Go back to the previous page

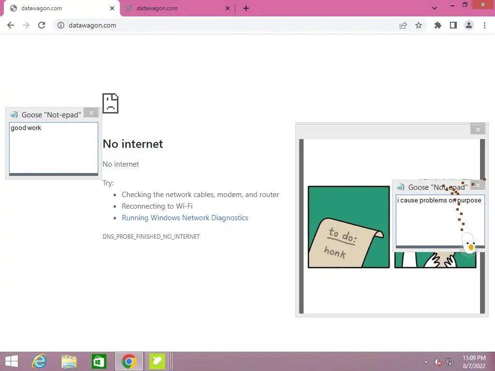point(11,25)
